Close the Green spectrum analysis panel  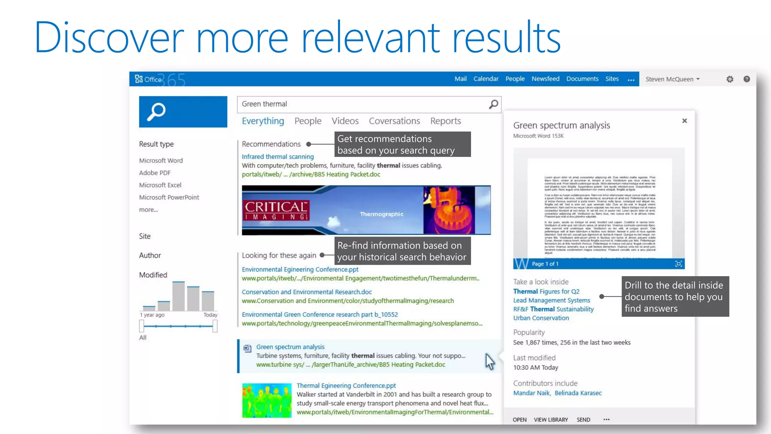pos(684,121)
